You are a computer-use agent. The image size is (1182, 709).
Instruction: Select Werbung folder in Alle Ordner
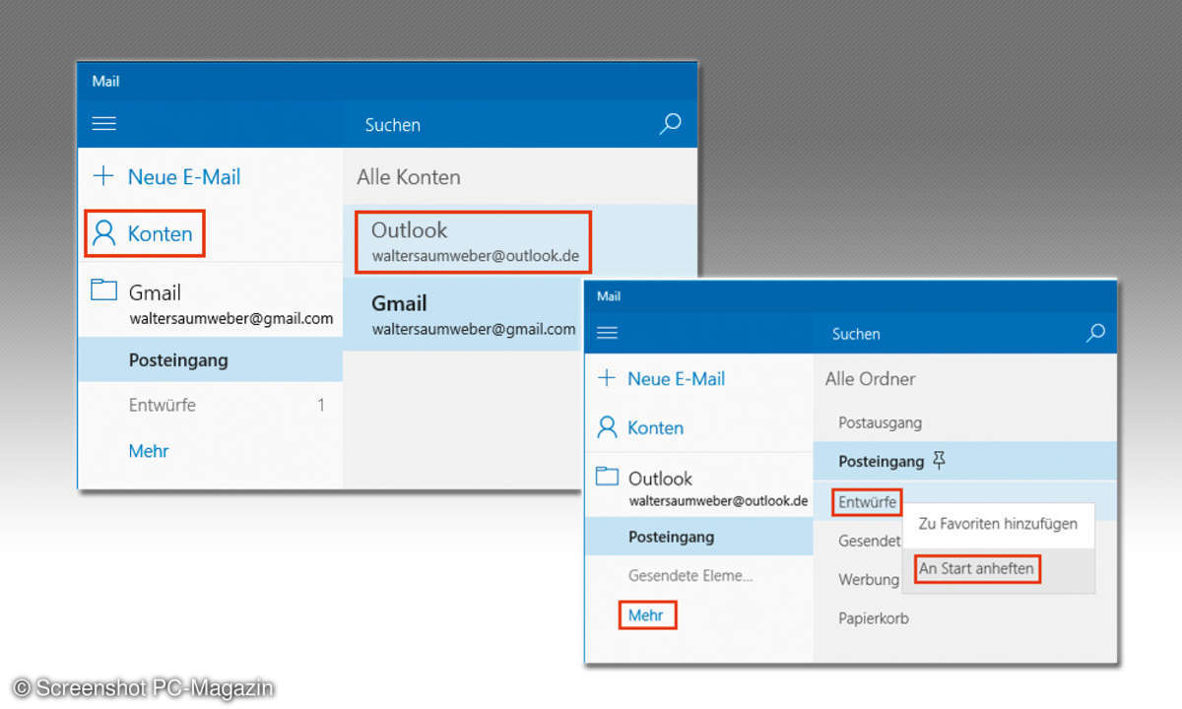pyautogui.click(x=868, y=579)
